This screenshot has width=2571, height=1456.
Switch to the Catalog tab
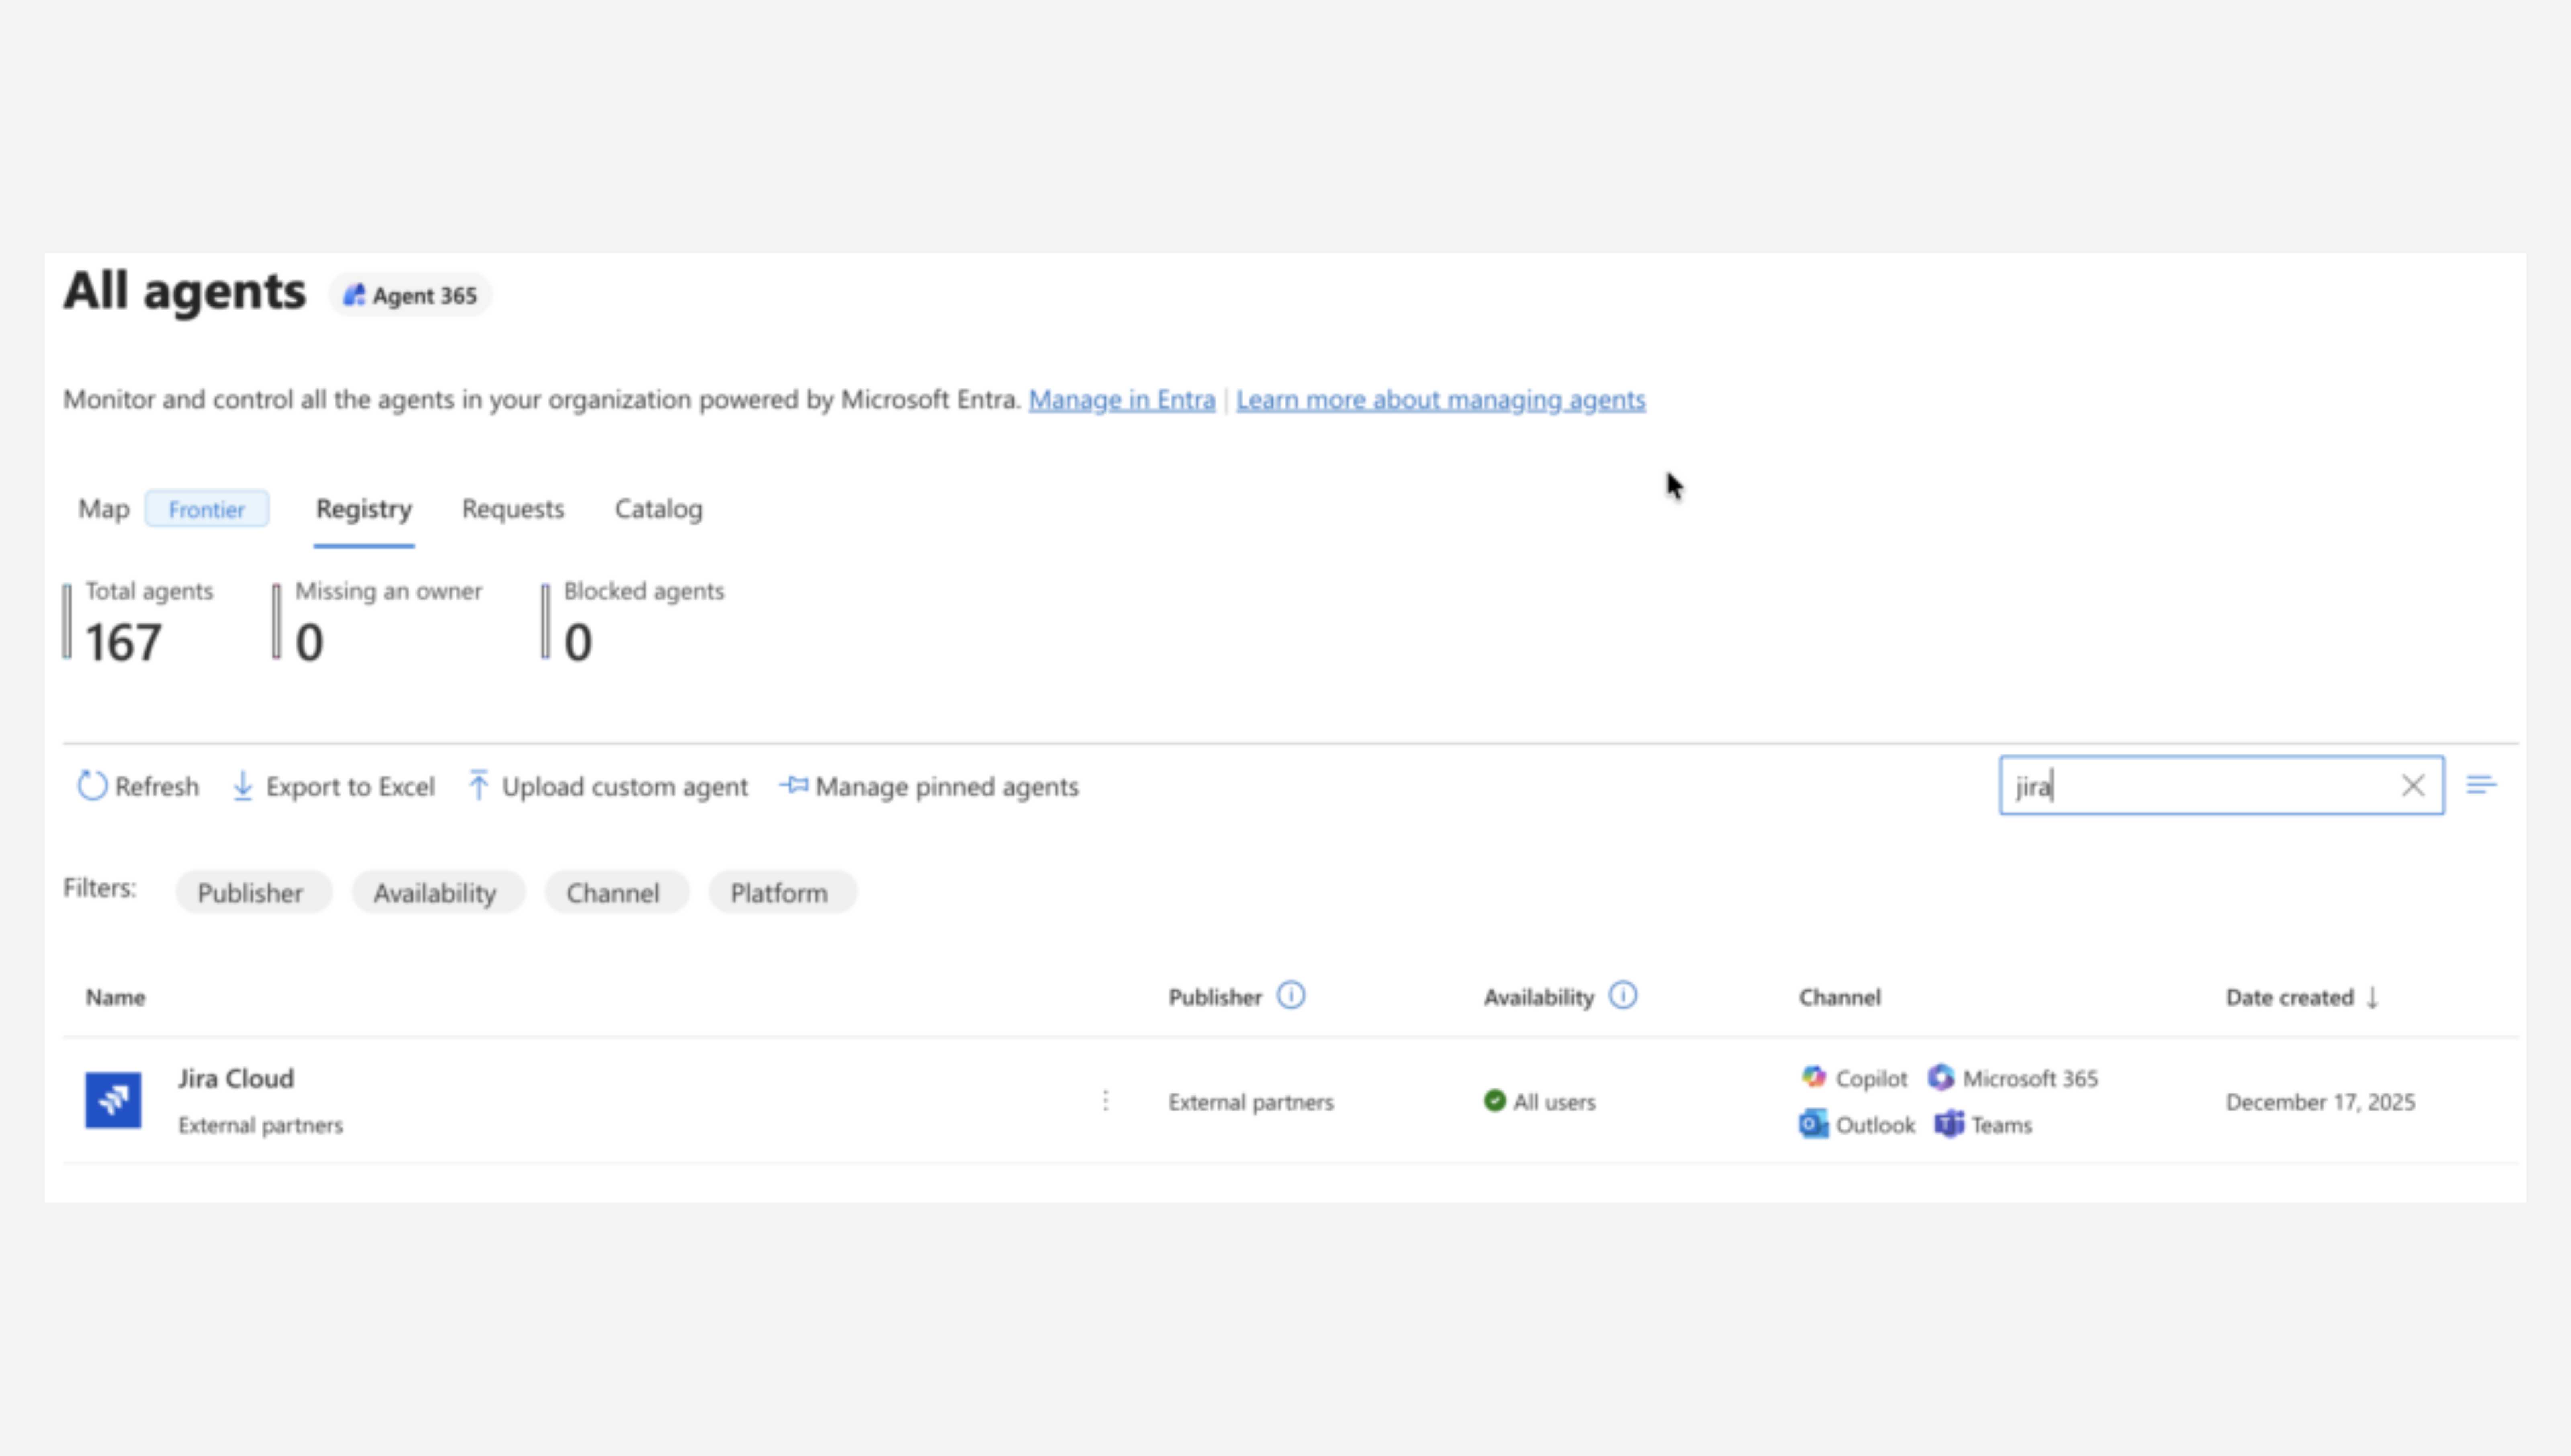[658, 509]
